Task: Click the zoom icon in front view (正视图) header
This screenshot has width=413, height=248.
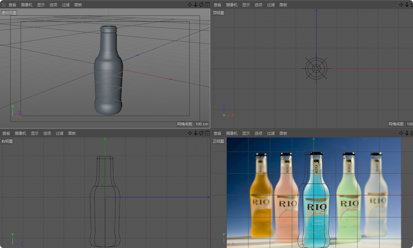Action: (407, 133)
